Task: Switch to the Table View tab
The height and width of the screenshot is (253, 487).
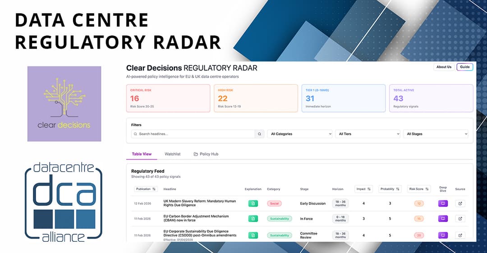Action: coord(142,154)
